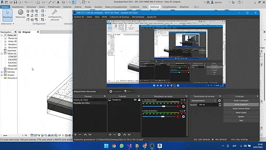The width and height of the screenshot is (266, 150).
Task: Click Iniciar Cámara Virtual button
Action: click(x=241, y=109)
